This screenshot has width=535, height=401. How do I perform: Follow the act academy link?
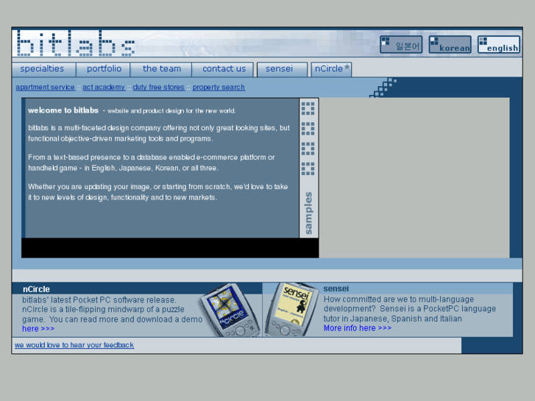pyautogui.click(x=104, y=87)
